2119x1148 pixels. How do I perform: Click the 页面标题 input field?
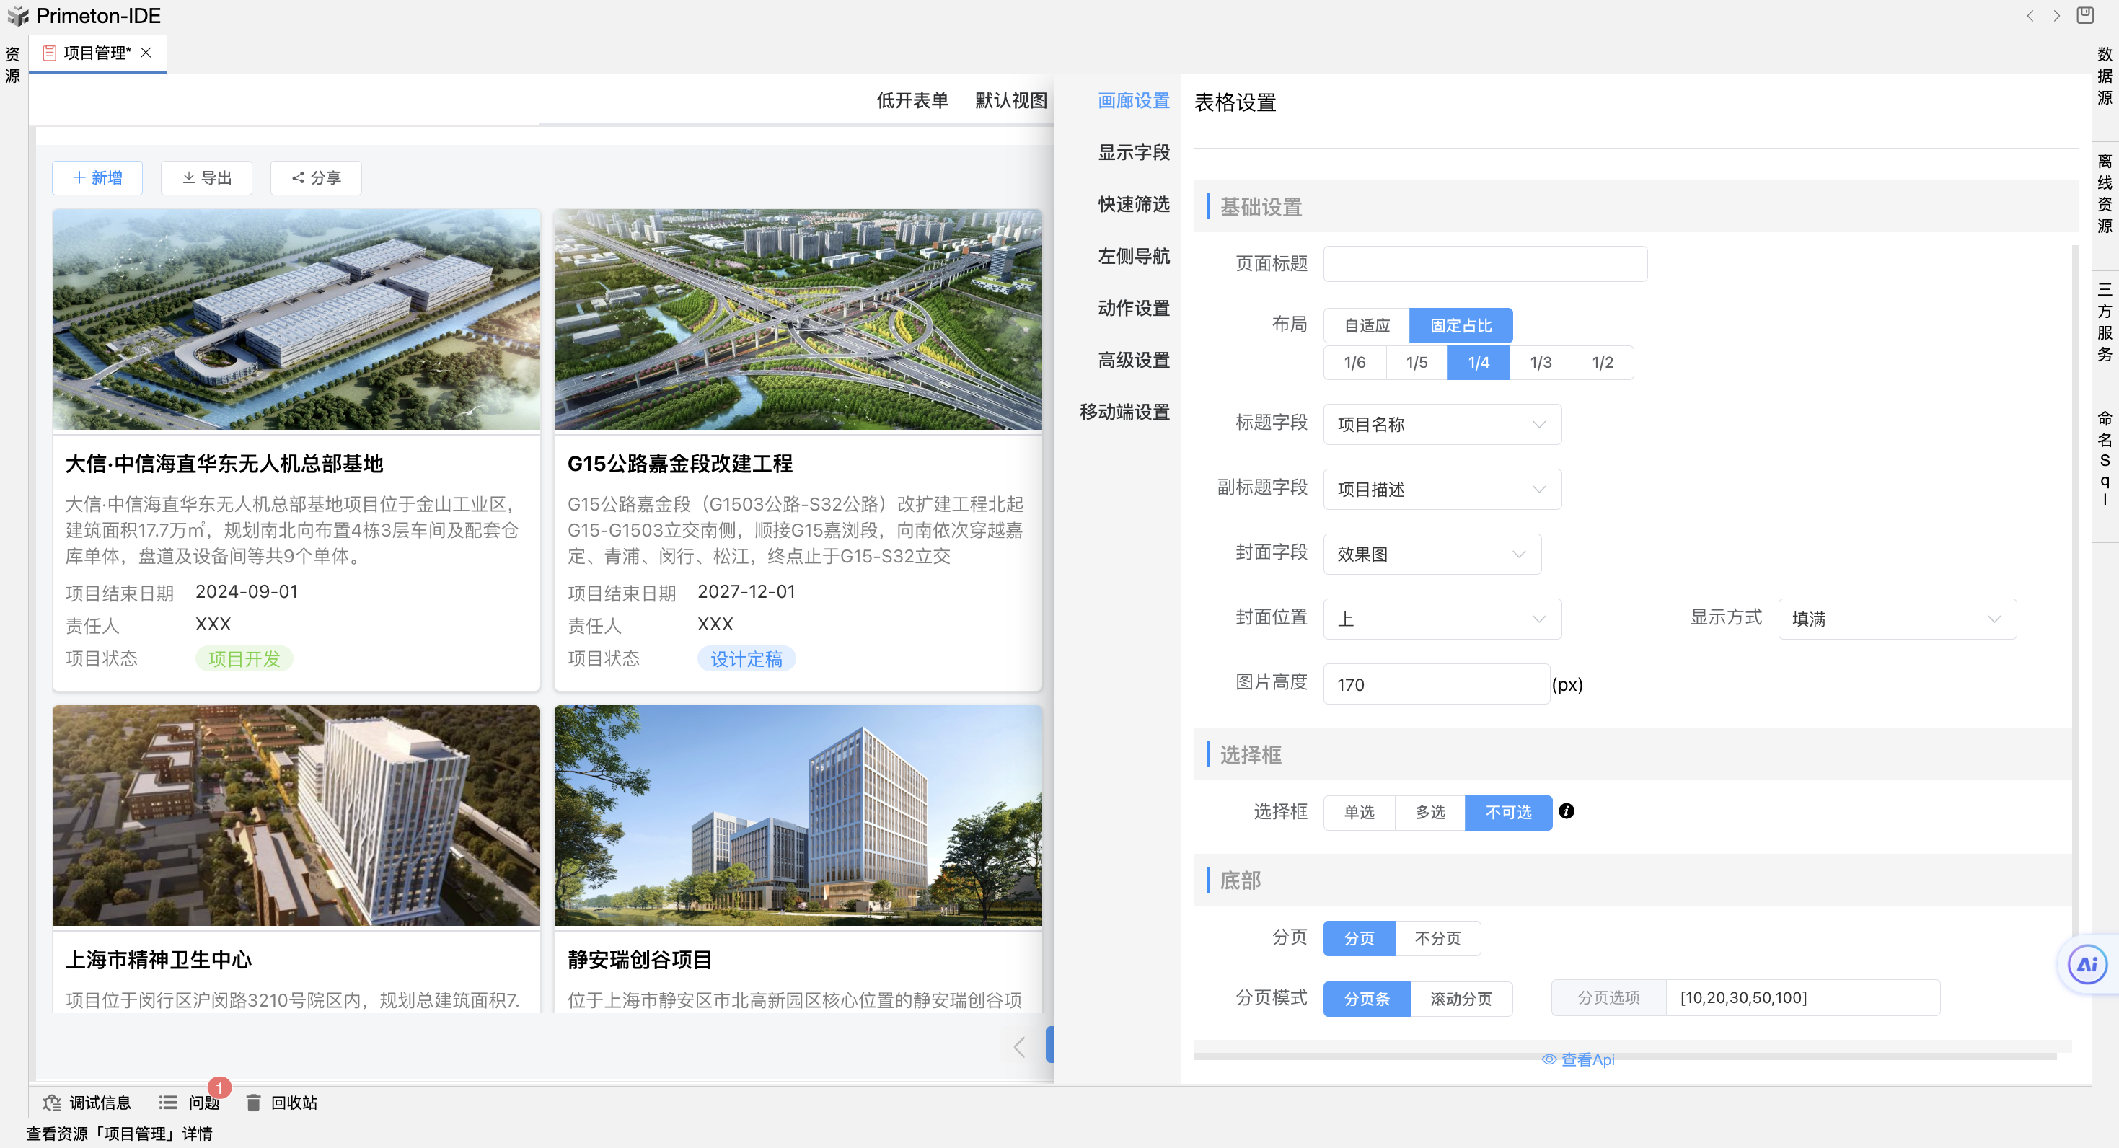coord(1485,264)
